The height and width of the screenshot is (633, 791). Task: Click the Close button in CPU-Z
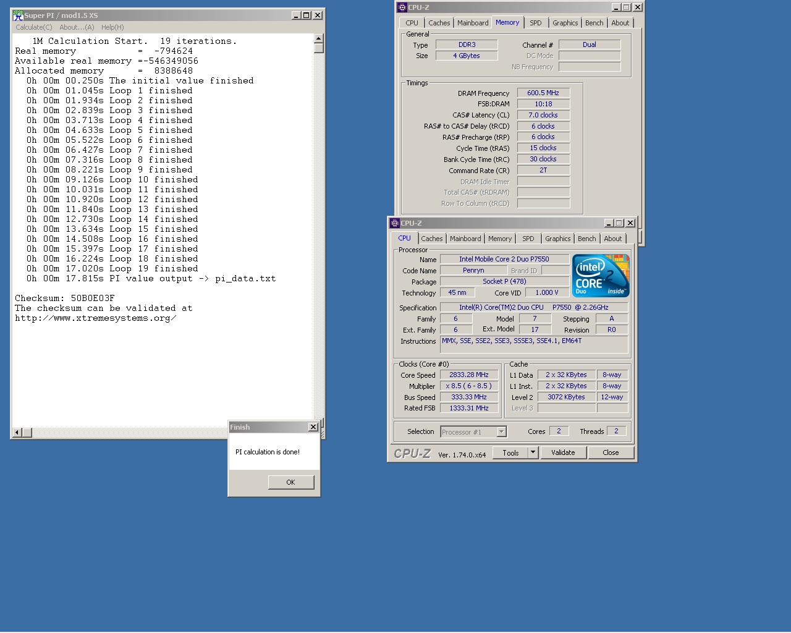[611, 452]
